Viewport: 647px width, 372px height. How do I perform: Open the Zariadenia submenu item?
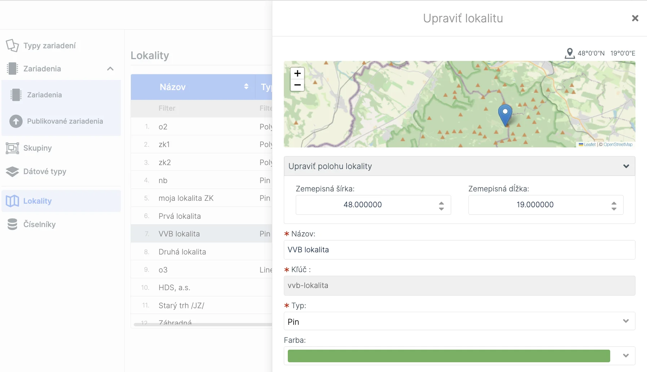(x=44, y=95)
